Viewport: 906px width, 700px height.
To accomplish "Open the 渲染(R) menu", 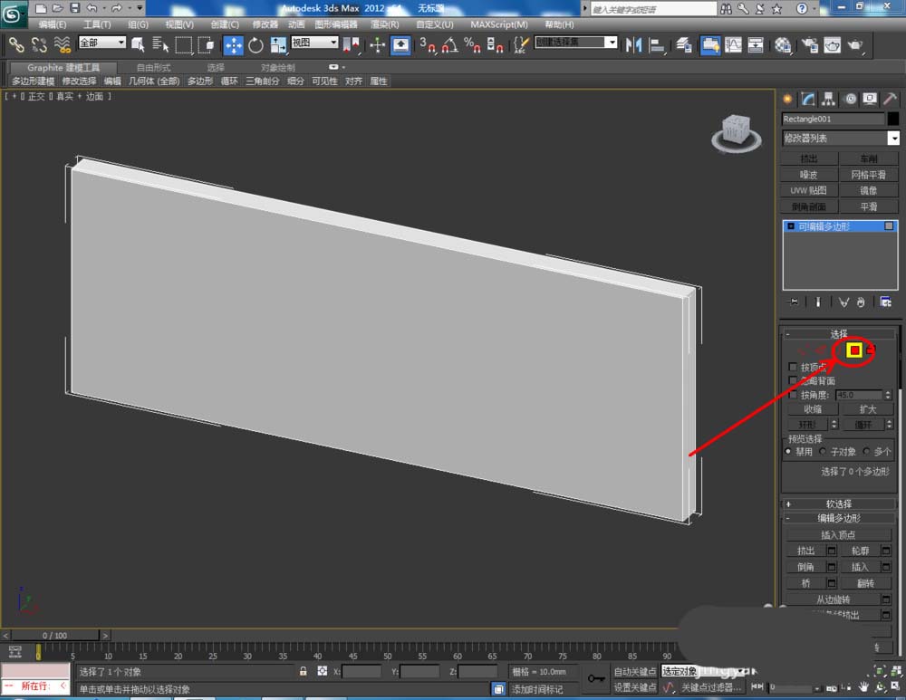I will coord(384,24).
